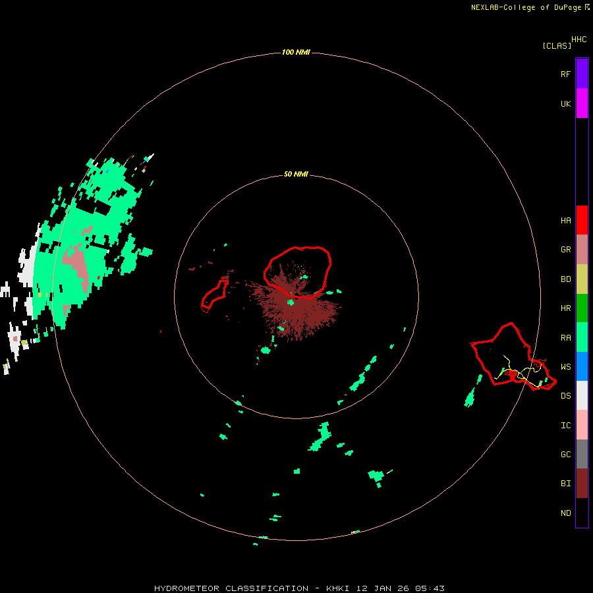This screenshot has height=593, width=593.
Task: Click the 50 NMI range ring label
Action: coord(296,174)
